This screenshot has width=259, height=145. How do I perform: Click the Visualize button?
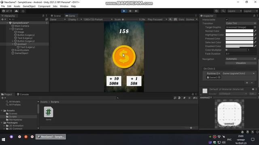[x=241, y=63]
